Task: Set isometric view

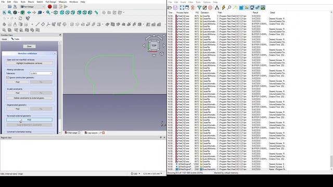Action: 56,12
